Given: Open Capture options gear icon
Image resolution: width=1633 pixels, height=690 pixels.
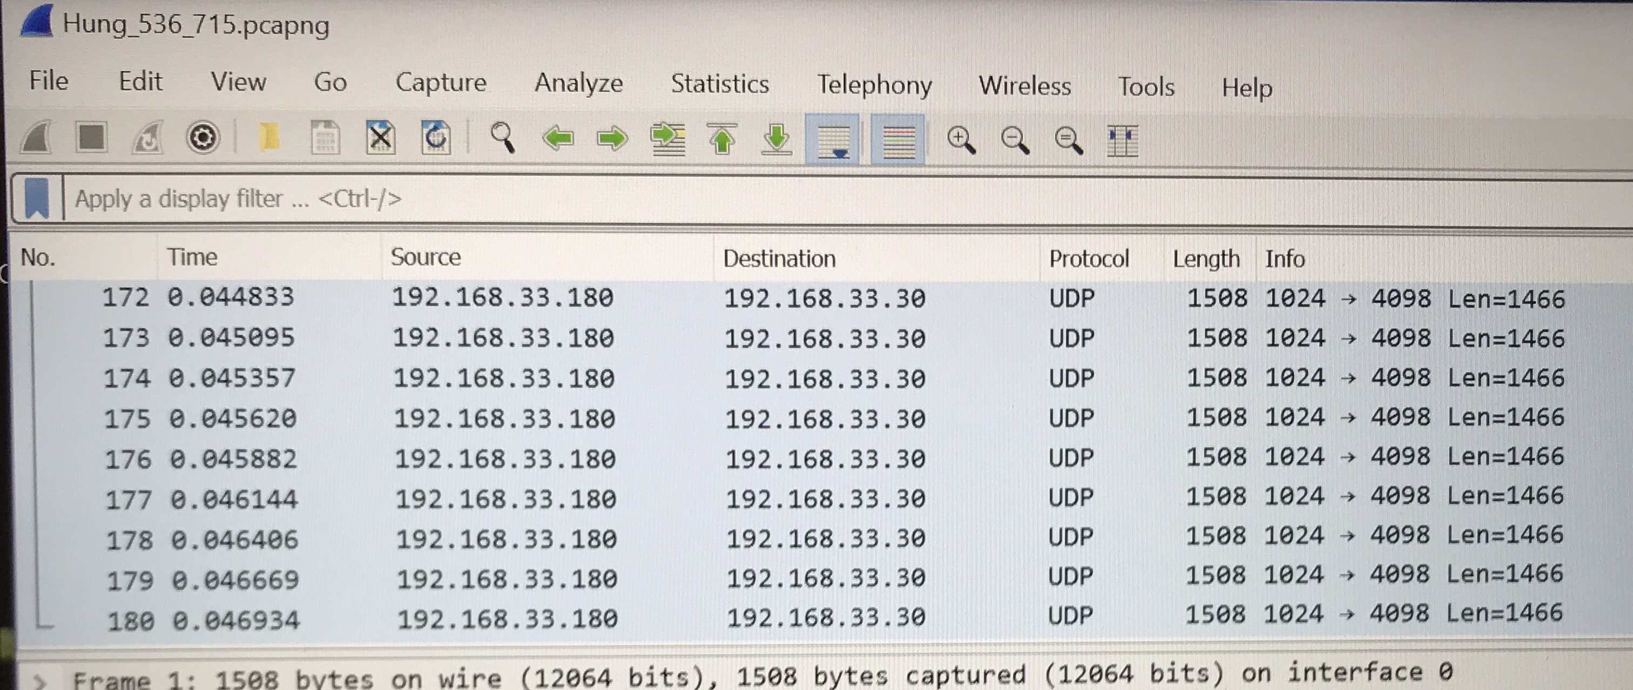Looking at the screenshot, I should (x=203, y=138).
